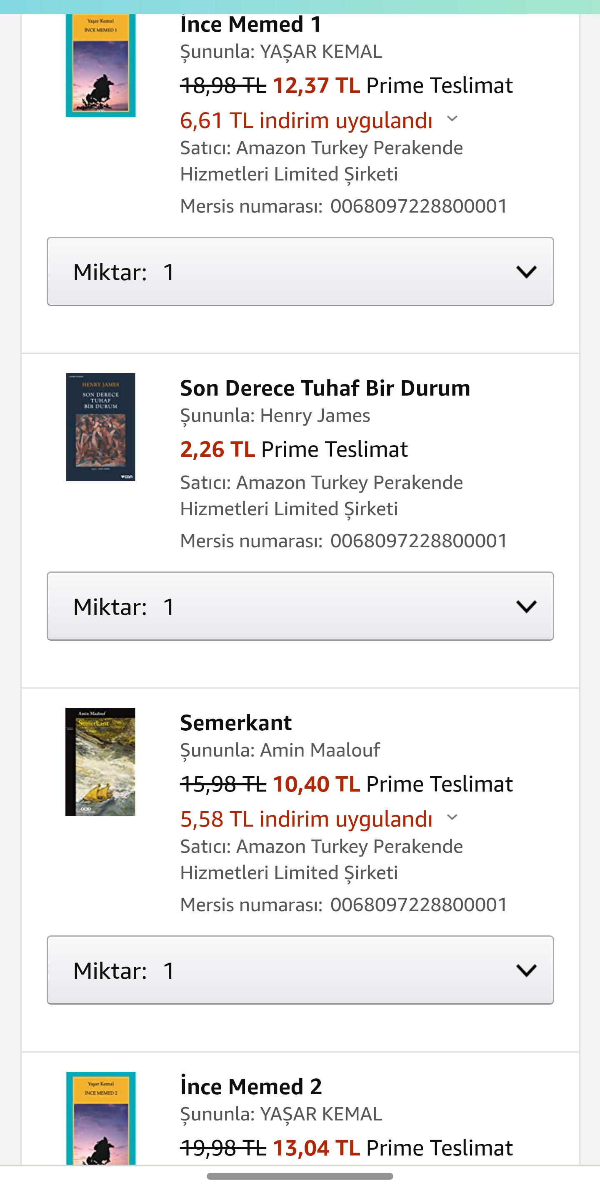This screenshot has height=1188, width=600.
Task: Open quantity dropdown for Son Derece Tuhaf Bir Durum
Action: point(300,606)
